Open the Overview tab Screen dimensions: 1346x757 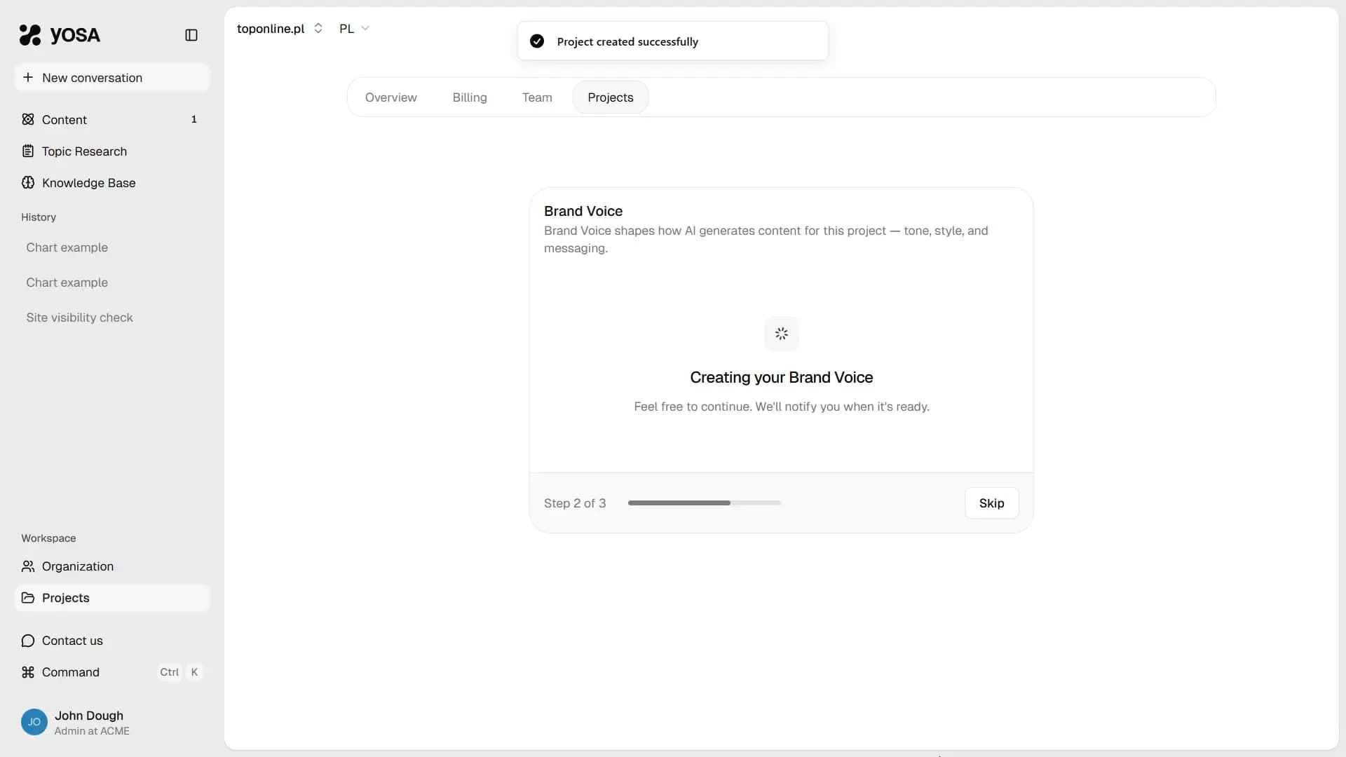(390, 97)
